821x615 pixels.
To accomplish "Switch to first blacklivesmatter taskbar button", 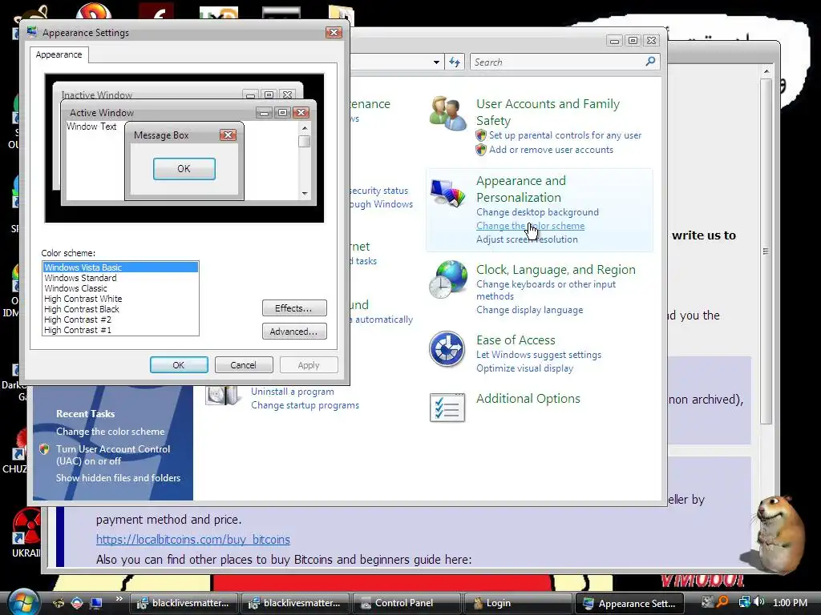I will click(184, 603).
